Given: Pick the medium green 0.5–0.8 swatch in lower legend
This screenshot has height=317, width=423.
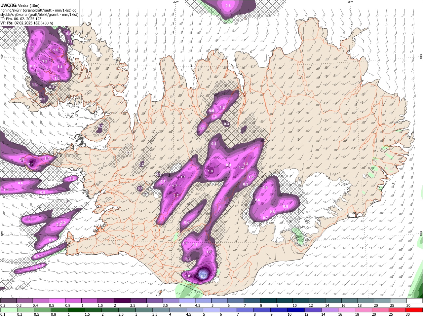Looking at the screenshot, I should (42, 310).
